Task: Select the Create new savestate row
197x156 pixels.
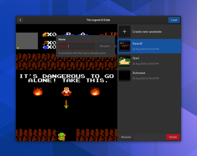Action: click(x=149, y=32)
